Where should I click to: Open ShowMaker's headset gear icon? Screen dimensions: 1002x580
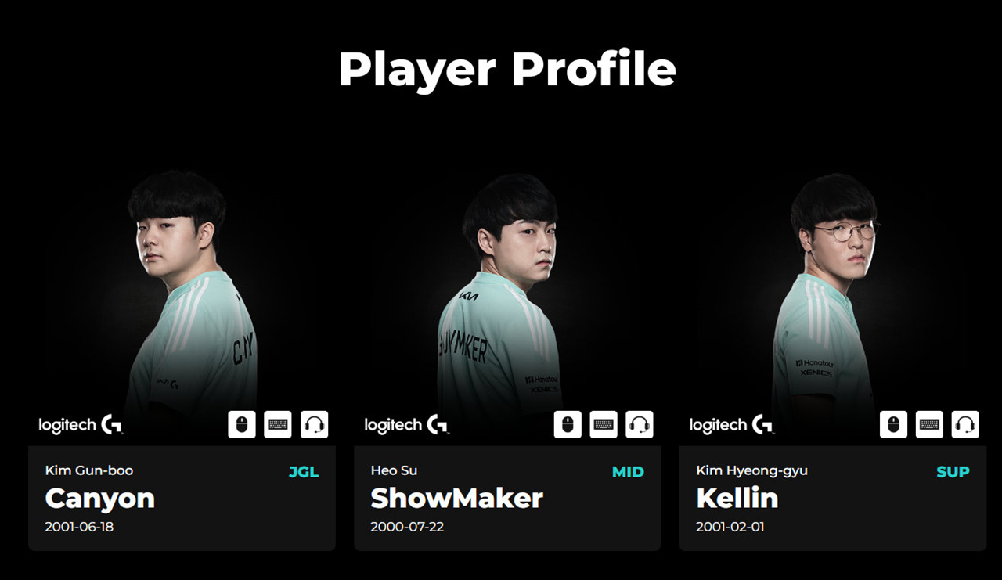tap(640, 424)
